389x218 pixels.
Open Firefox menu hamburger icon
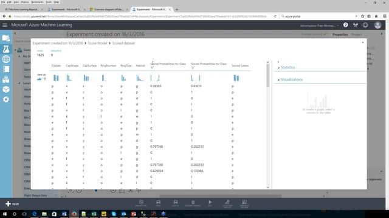385,16
